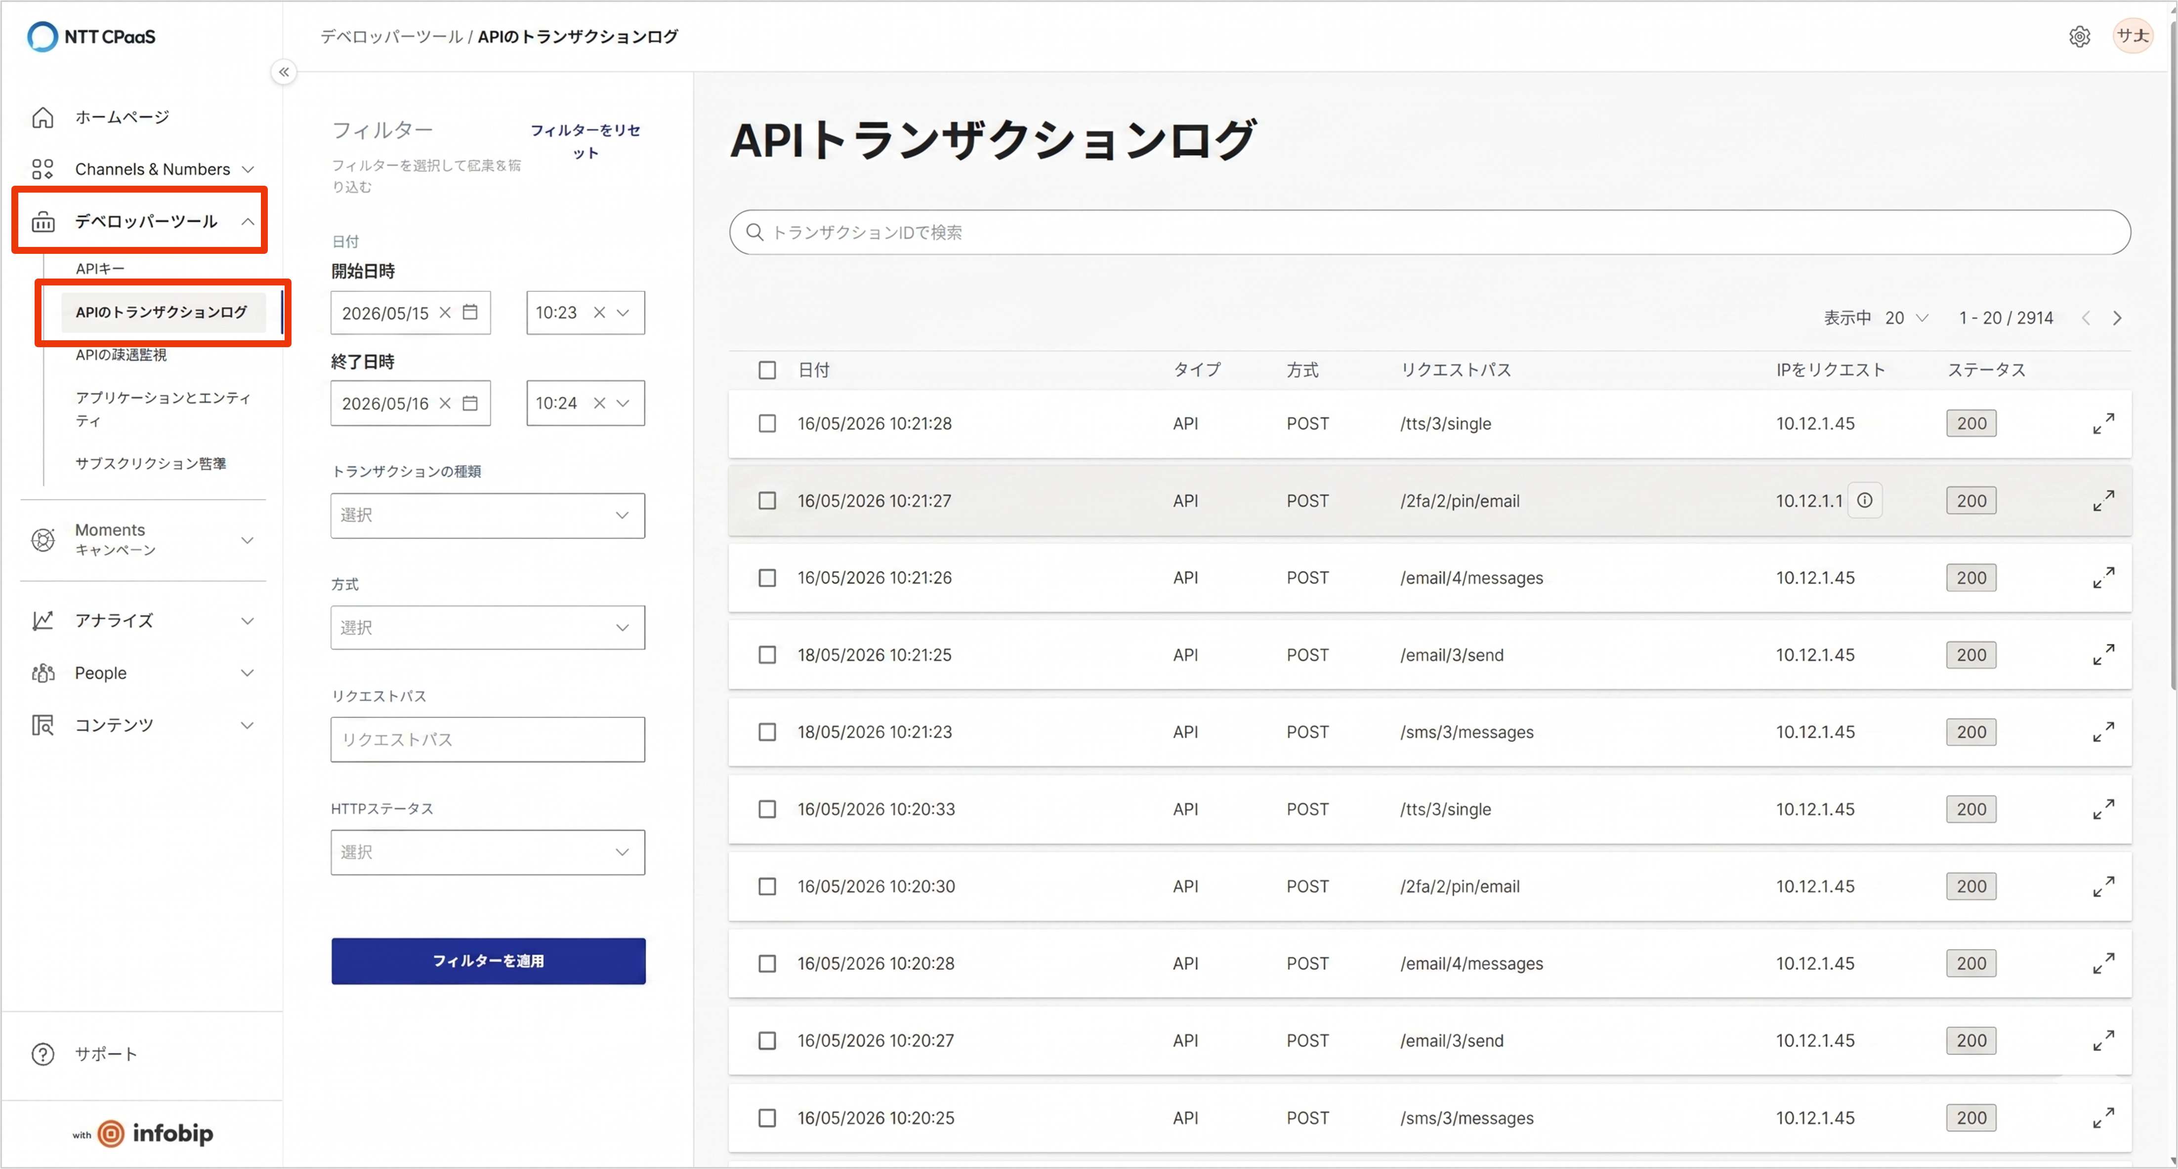Screen dimensions: 2178x1169
Task: Open the HTTPステータス dropdown
Action: (488, 852)
